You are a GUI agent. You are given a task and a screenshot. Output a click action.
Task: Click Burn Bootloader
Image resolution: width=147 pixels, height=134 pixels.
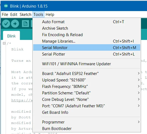tap(87, 129)
